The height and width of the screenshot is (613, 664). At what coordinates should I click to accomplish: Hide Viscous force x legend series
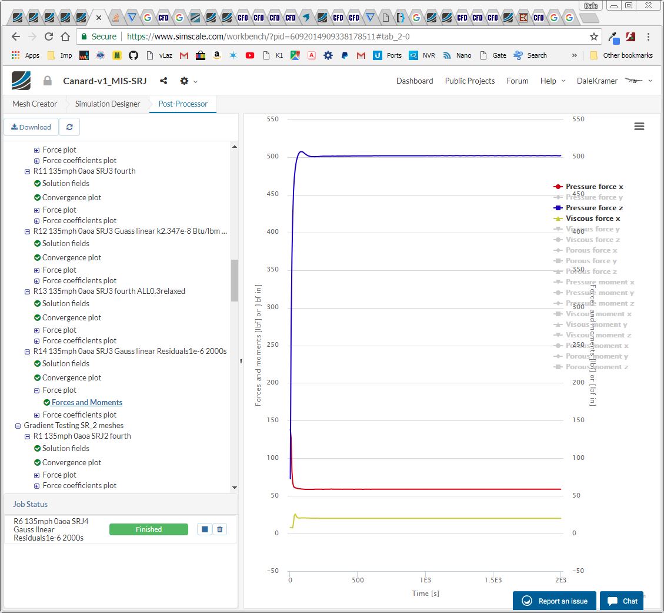592,218
